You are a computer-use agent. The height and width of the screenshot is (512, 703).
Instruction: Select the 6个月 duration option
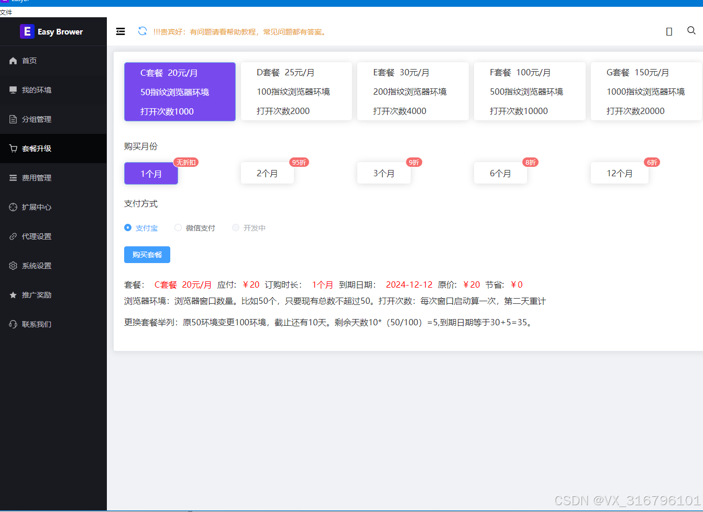(x=500, y=173)
